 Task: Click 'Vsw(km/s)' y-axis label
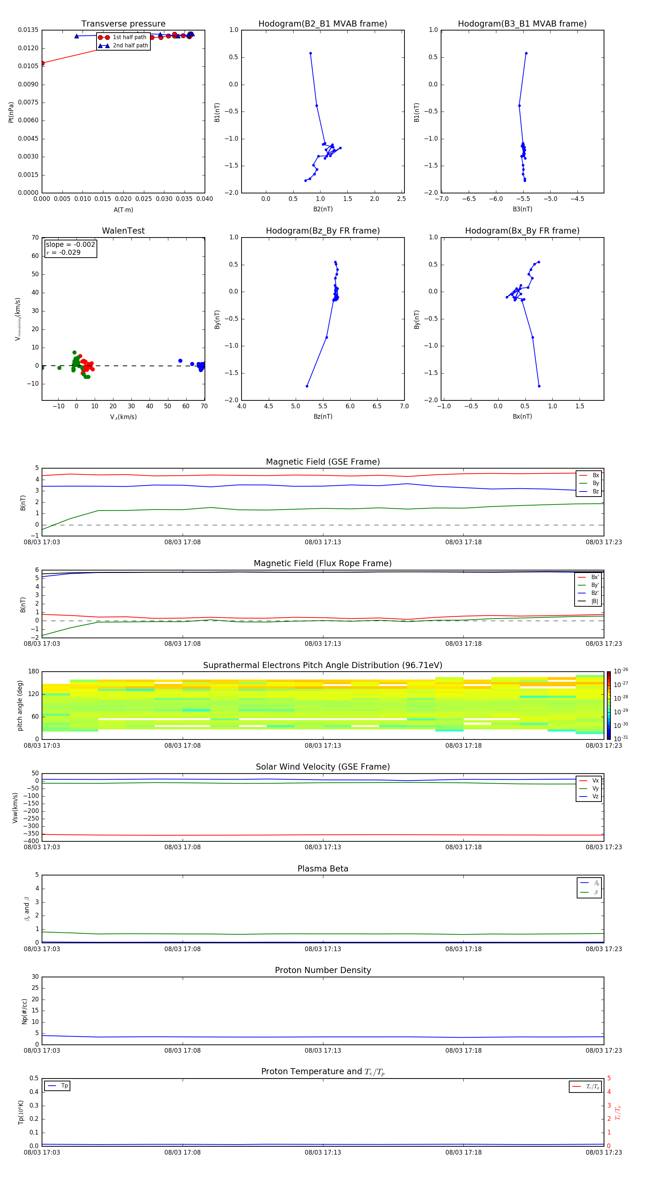tap(15, 808)
